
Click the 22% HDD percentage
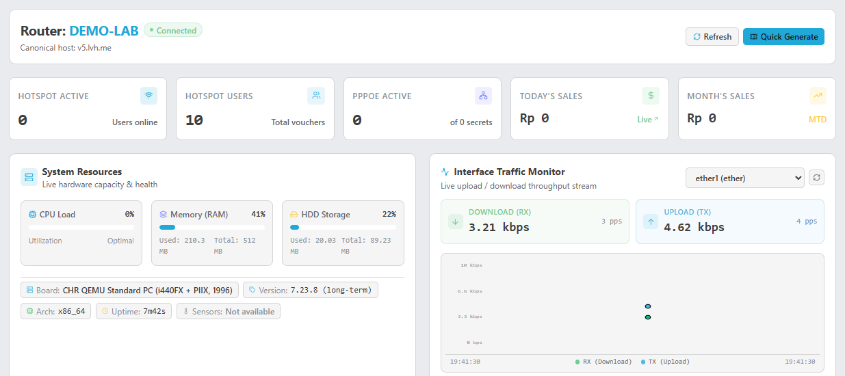(389, 214)
